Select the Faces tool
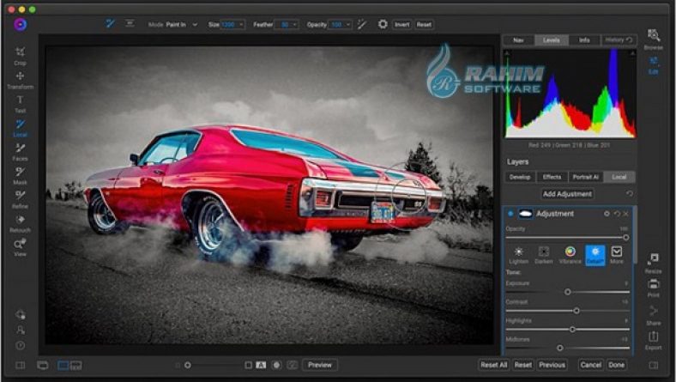Image resolution: width=676 pixels, height=382 pixels. click(x=20, y=152)
